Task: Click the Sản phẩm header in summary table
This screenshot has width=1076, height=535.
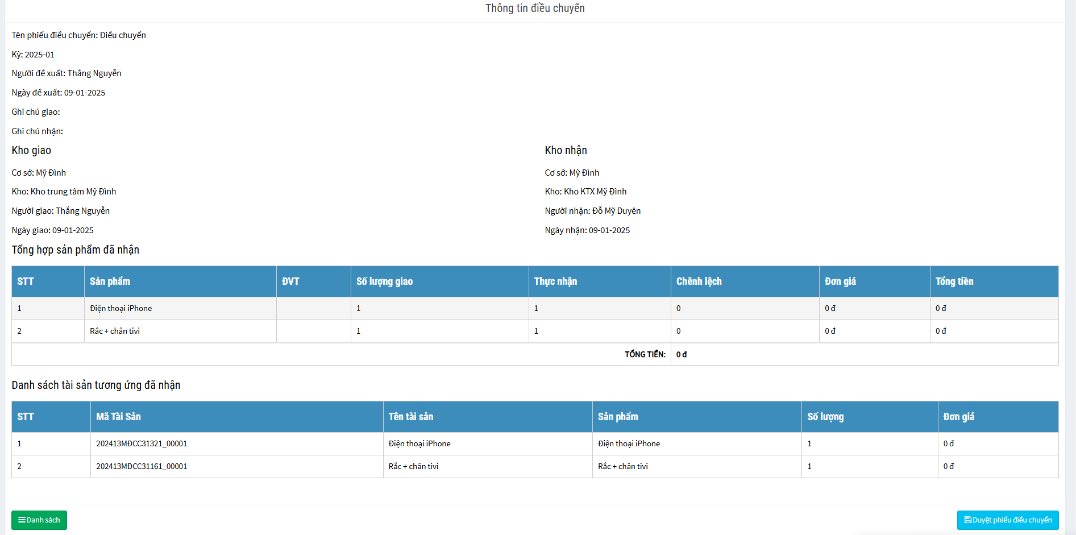Action: [x=110, y=281]
